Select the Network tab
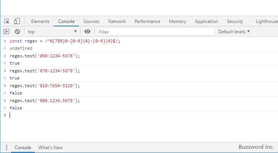 [x=117, y=21]
